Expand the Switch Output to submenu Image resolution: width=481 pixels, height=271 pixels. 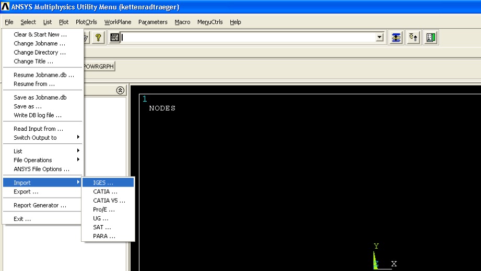coord(43,138)
